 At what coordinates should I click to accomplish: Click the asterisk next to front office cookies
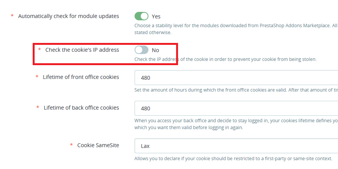[x=37, y=76]
